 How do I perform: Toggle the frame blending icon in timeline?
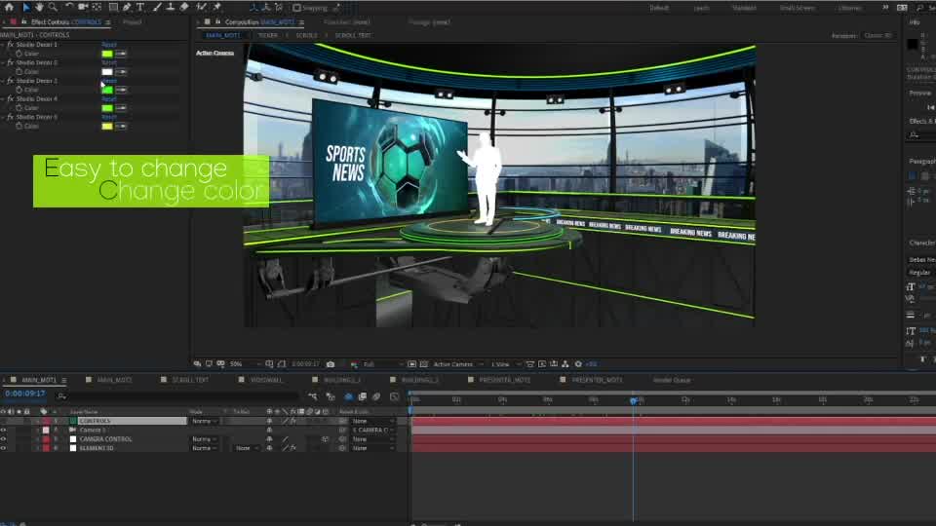coord(363,396)
